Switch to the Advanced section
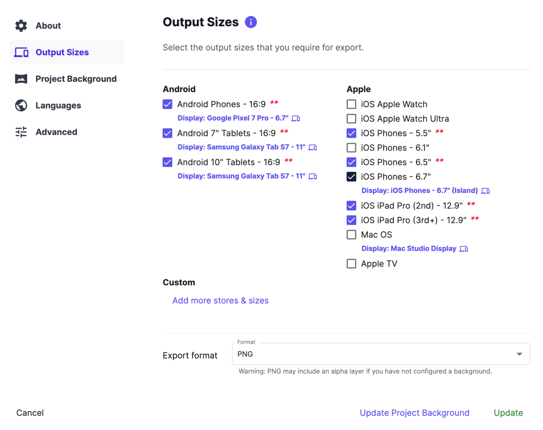543x430 pixels. (56, 132)
